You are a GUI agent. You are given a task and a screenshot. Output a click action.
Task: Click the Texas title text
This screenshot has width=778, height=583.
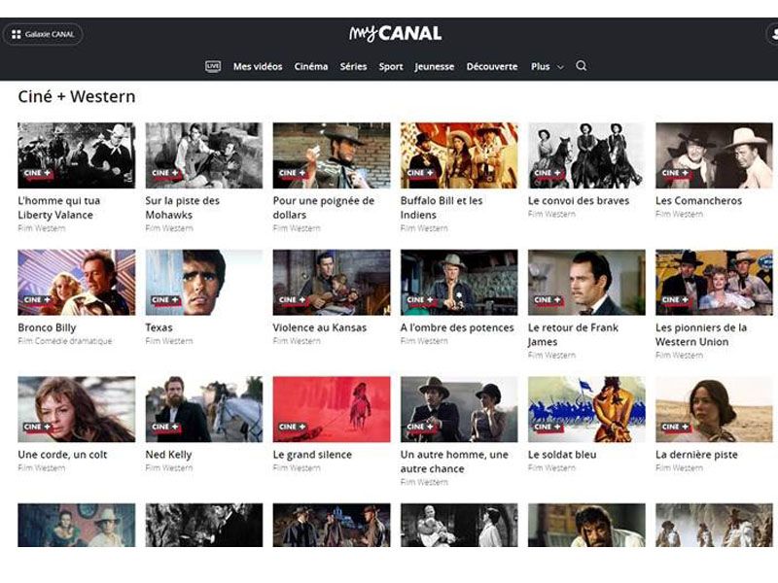[159, 327]
